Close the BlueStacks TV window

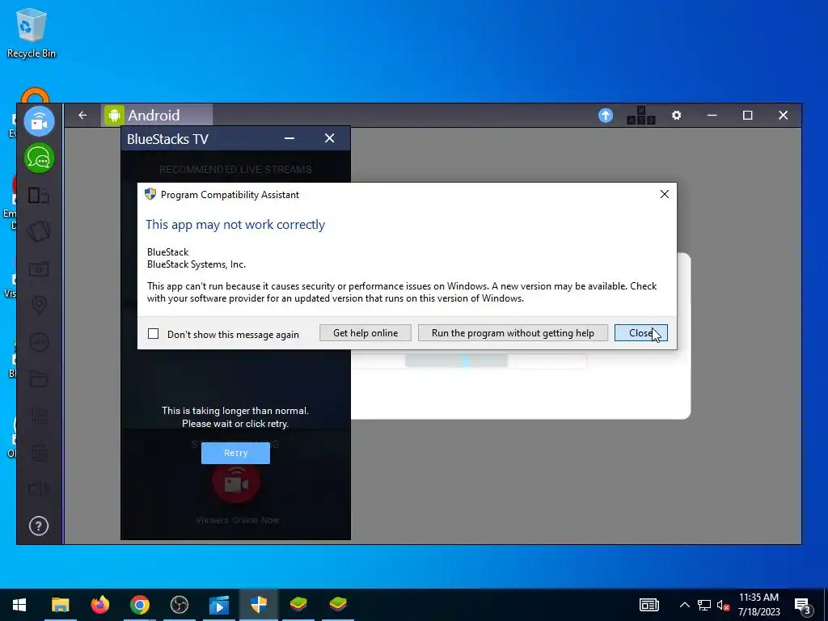330,138
